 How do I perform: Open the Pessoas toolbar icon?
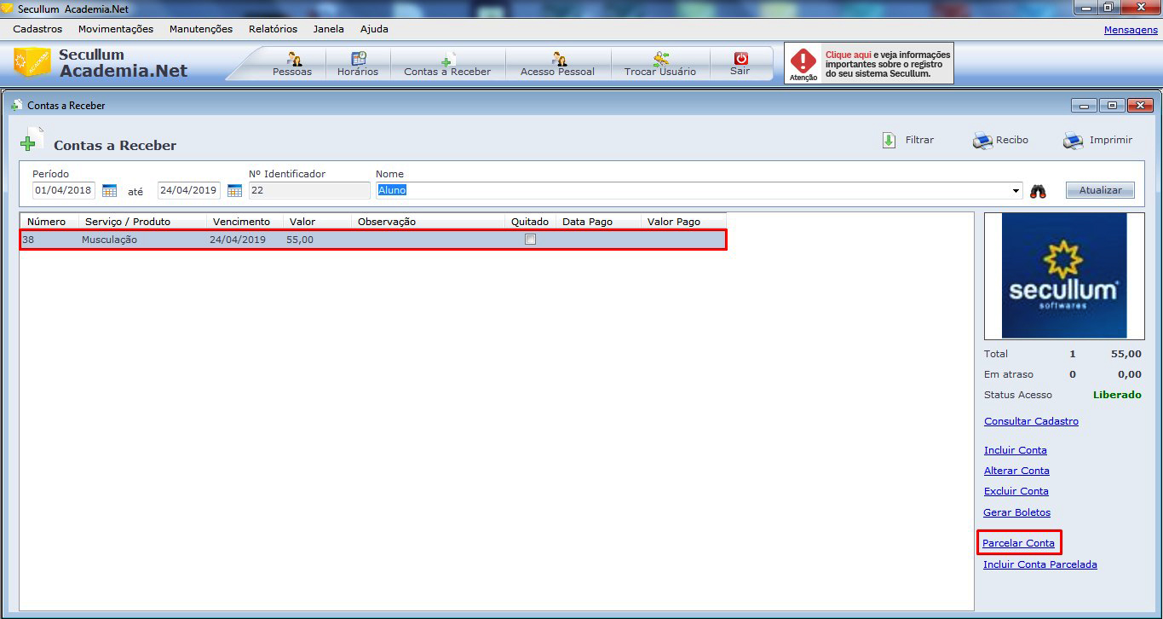[292, 60]
